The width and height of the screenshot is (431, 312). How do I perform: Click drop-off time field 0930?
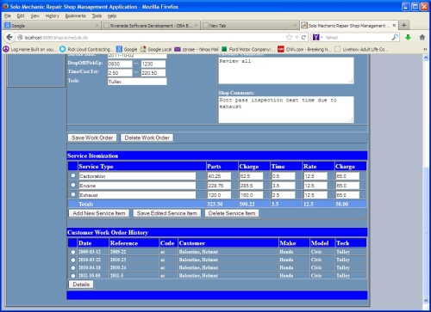click(x=120, y=64)
